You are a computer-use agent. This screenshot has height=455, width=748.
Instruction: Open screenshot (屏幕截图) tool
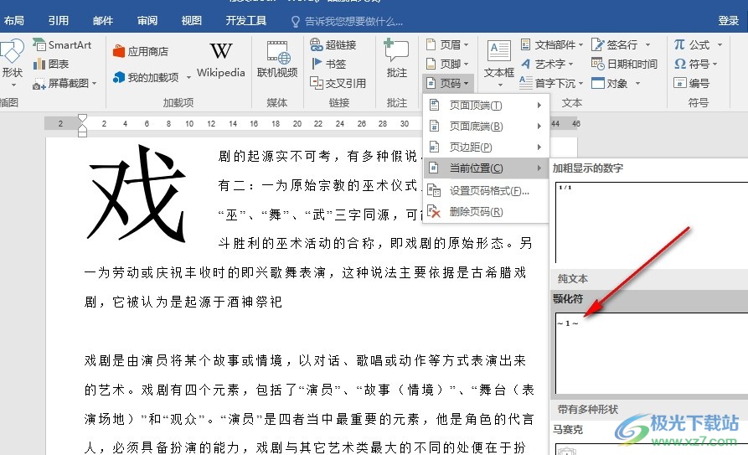coord(60,84)
